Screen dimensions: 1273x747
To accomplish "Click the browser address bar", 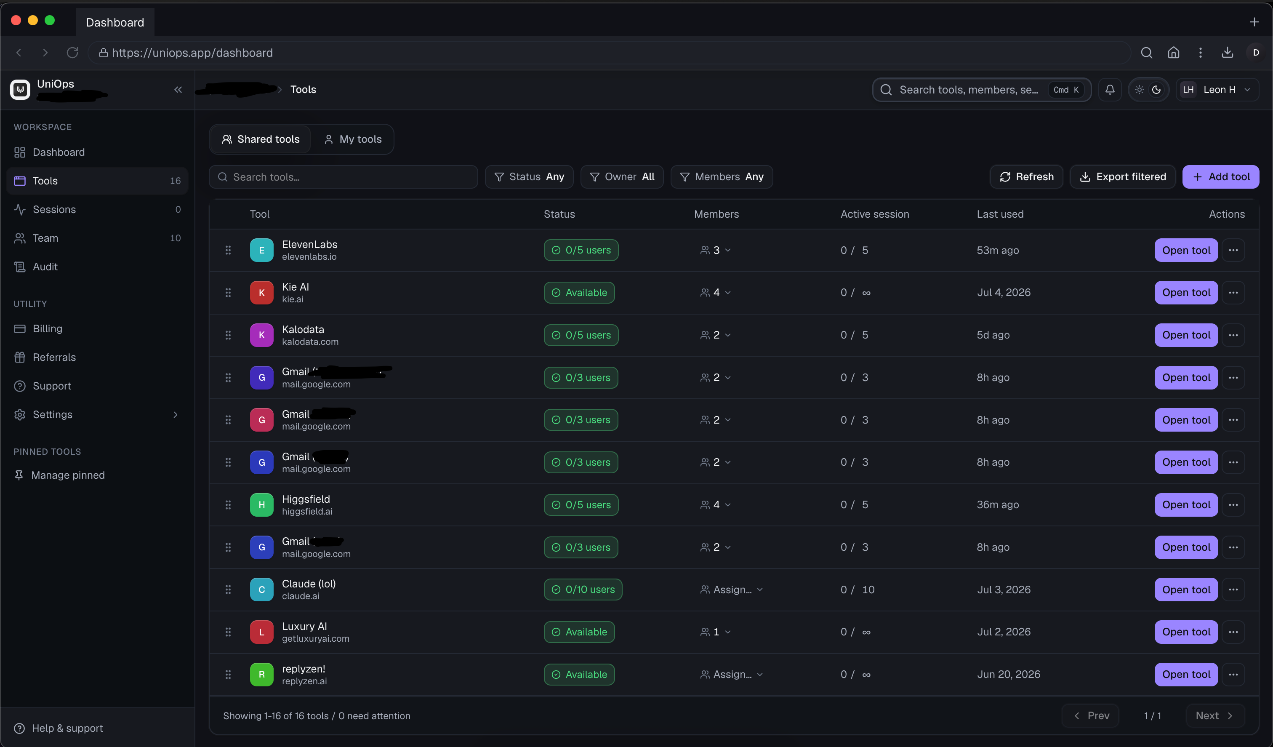I will click(609, 53).
